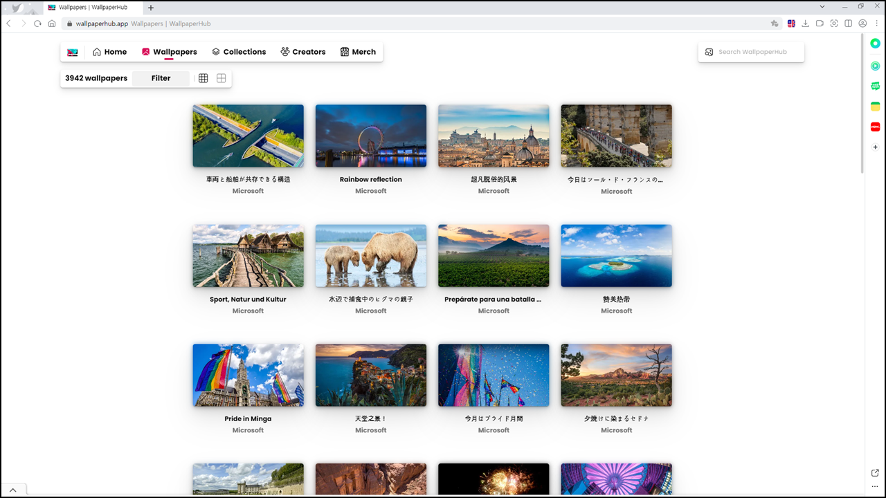Open the Merch store link
886x498 pixels.
[x=358, y=52]
